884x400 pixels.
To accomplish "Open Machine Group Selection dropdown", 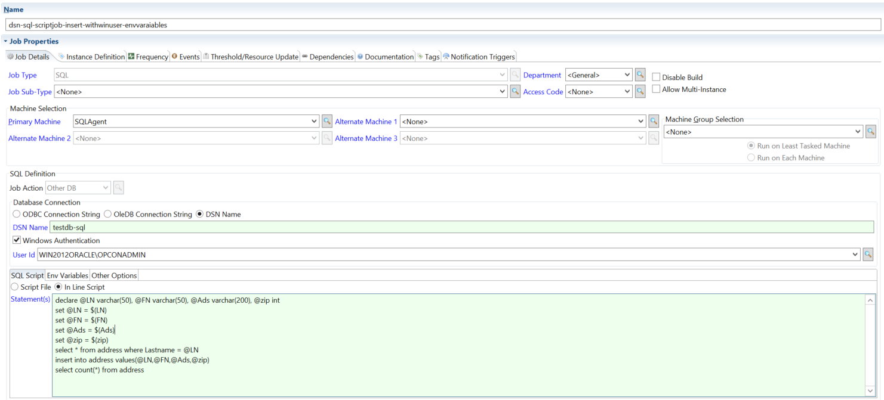I will coord(858,132).
